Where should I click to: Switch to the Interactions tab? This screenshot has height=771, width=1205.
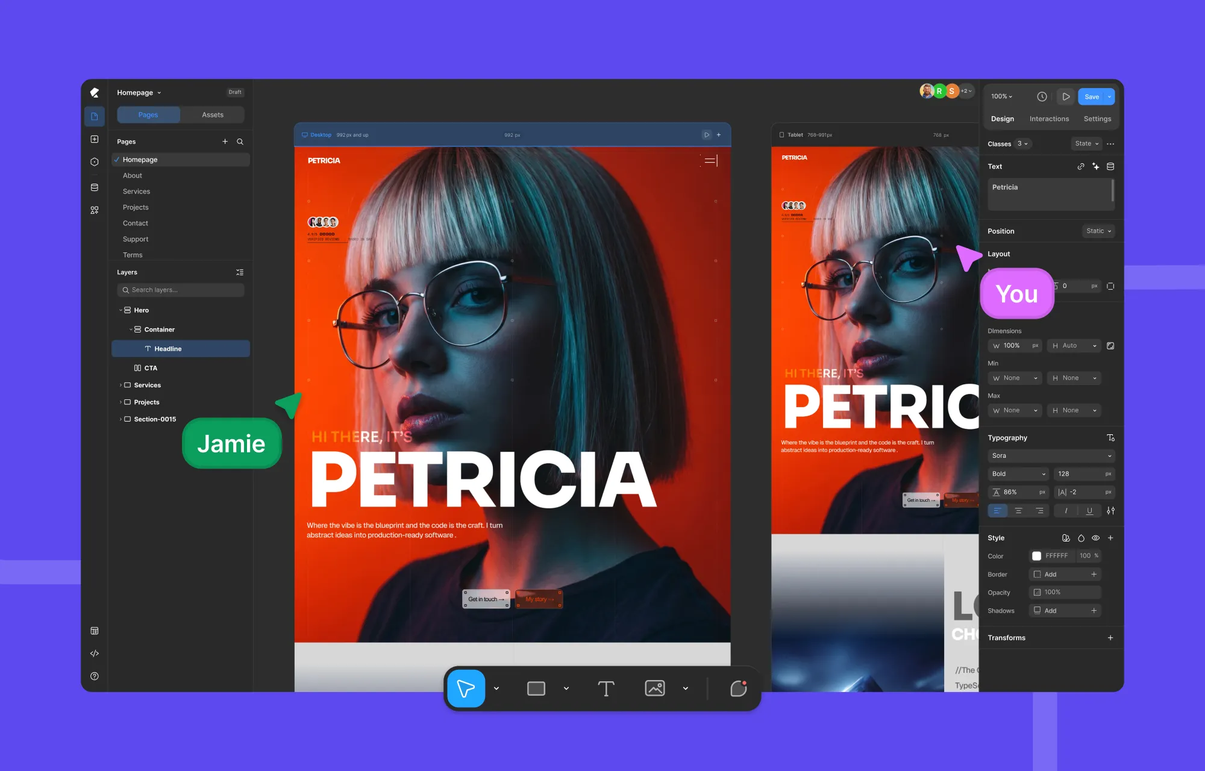point(1049,119)
